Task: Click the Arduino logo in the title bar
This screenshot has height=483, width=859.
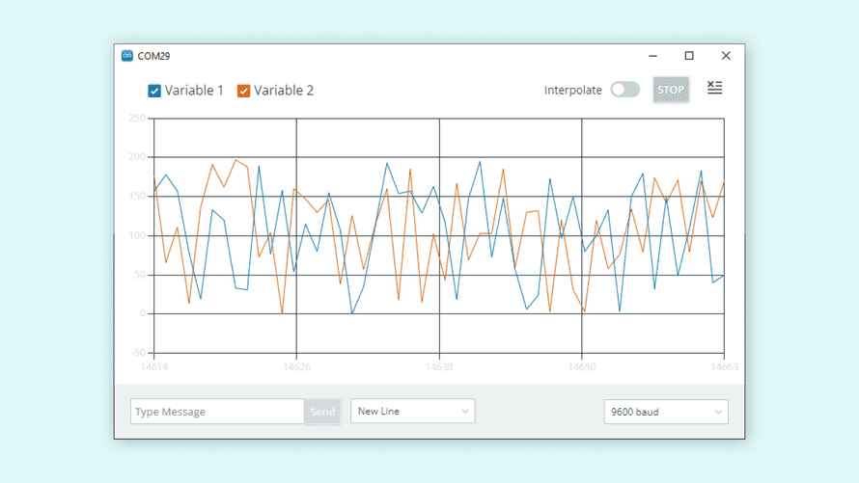Action: point(127,56)
